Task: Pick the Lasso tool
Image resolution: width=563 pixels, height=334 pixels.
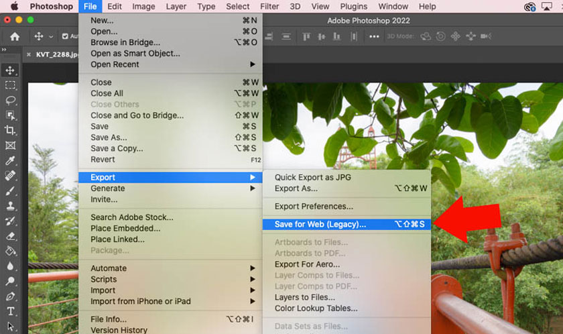Action: (10, 100)
